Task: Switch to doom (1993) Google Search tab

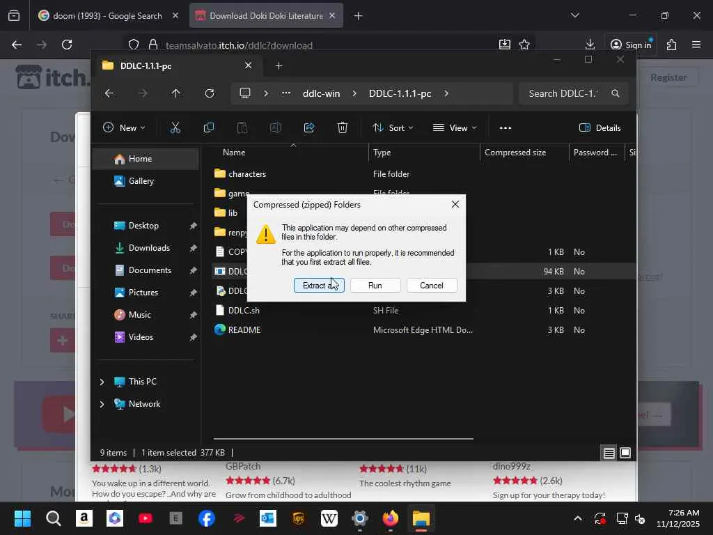Action: point(108,16)
